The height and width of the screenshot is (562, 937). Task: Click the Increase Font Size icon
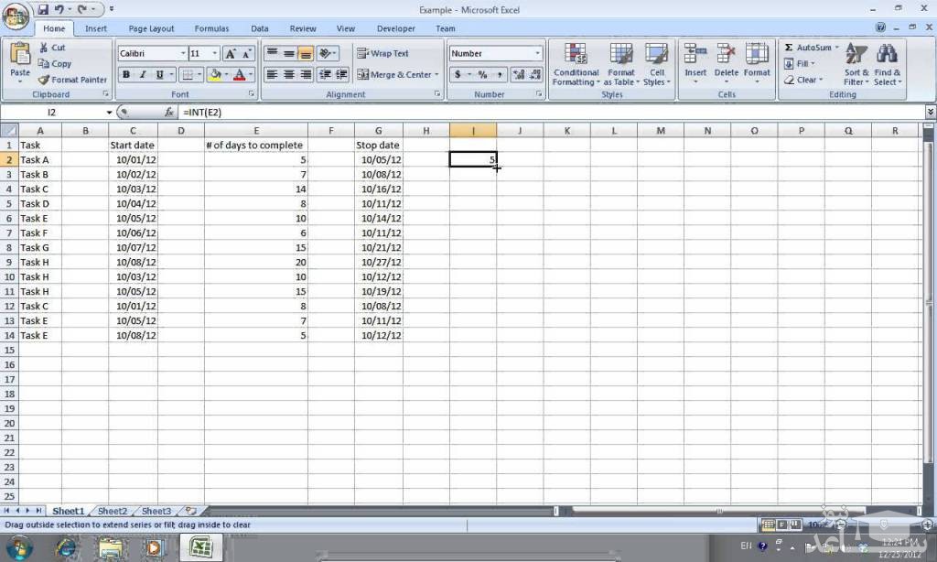pyautogui.click(x=231, y=54)
